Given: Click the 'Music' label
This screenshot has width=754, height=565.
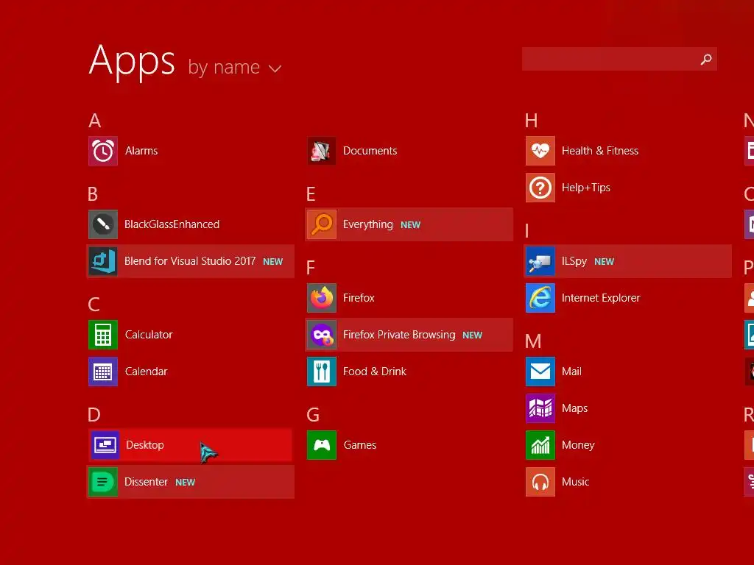Looking at the screenshot, I should (575, 482).
